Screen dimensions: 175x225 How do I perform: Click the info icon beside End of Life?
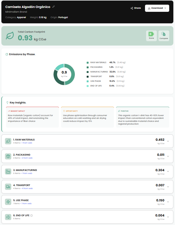point(32,215)
